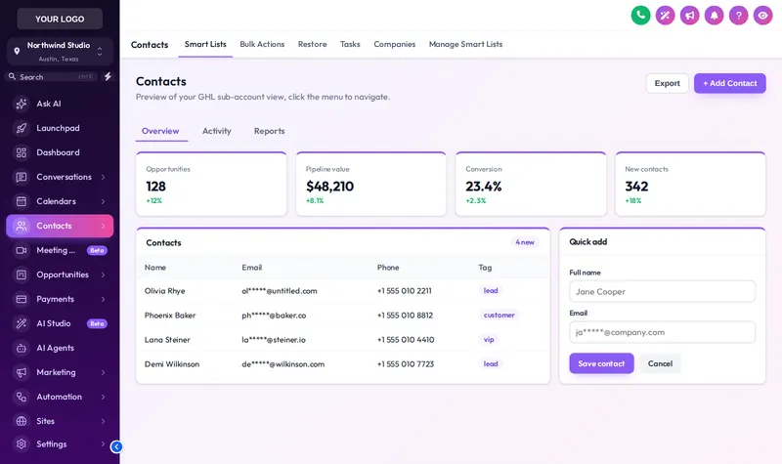Screen dimensions: 782x464
Task: Click the sidebar Search field
Action: pos(52,77)
